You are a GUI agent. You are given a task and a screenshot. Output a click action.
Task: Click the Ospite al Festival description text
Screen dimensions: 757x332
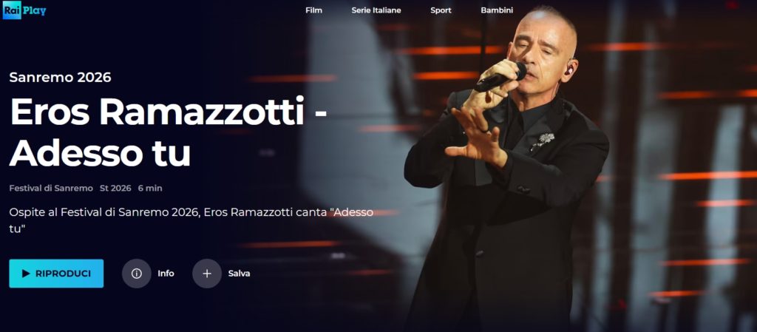191,220
